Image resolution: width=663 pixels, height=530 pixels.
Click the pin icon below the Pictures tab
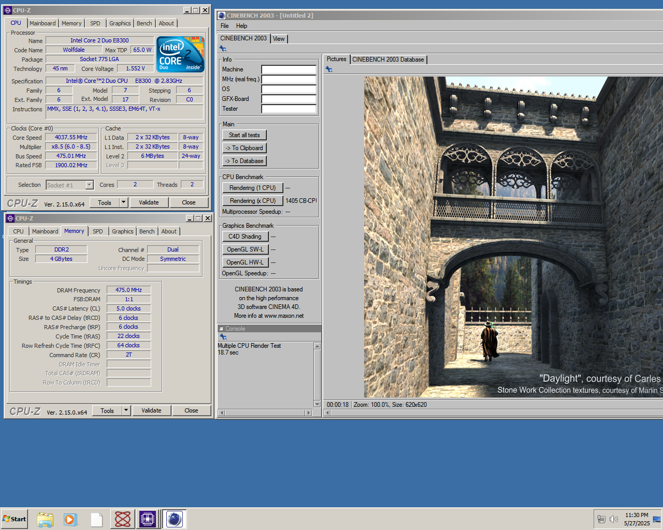pos(329,69)
